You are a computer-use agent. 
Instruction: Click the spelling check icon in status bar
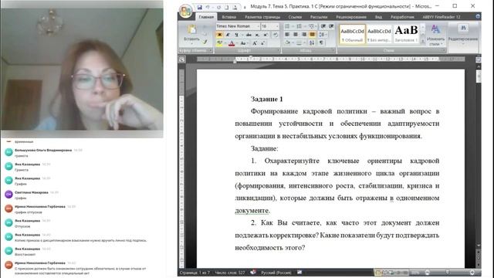pyautogui.click(x=253, y=273)
